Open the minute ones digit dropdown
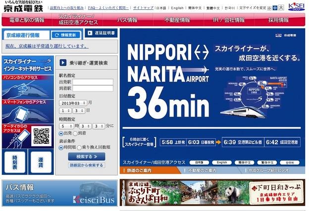 point(99,126)
